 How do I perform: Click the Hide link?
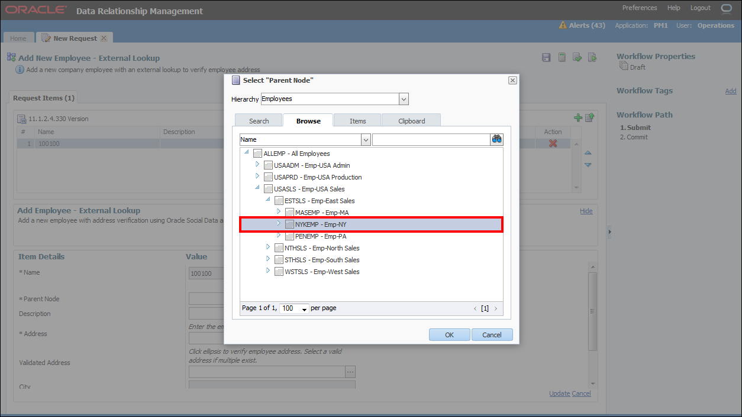coord(586,211)
